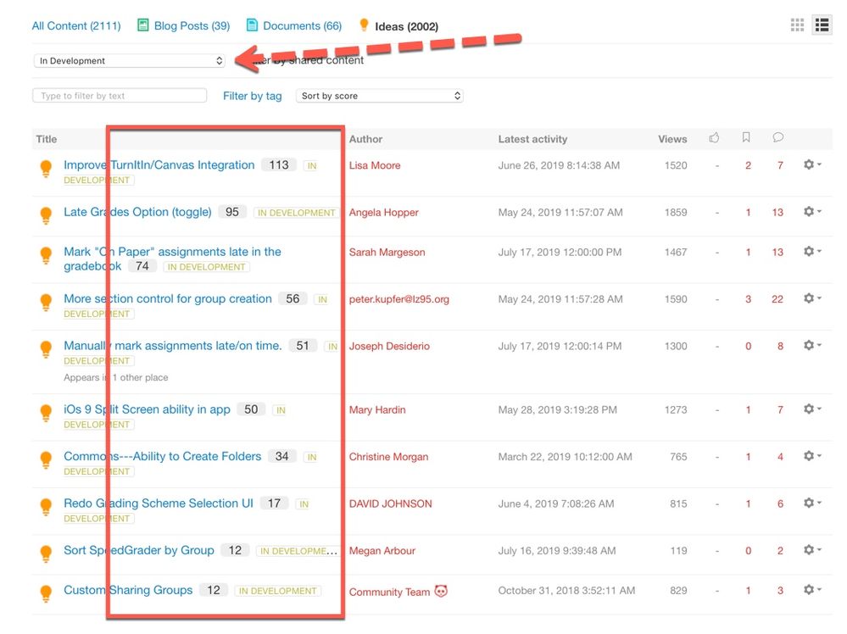Image resolution: width=847 pixels, height=634 pixels.
Task: Open gear menu for Improve TurnItIn/Canvas Integration
Action: (811, 165)
